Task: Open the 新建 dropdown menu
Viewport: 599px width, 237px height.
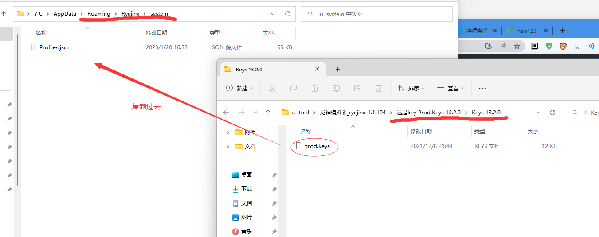Action: pos(239,88)
